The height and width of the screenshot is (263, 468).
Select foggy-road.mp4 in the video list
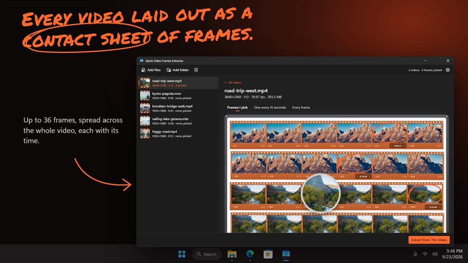[x=178, y=134]
